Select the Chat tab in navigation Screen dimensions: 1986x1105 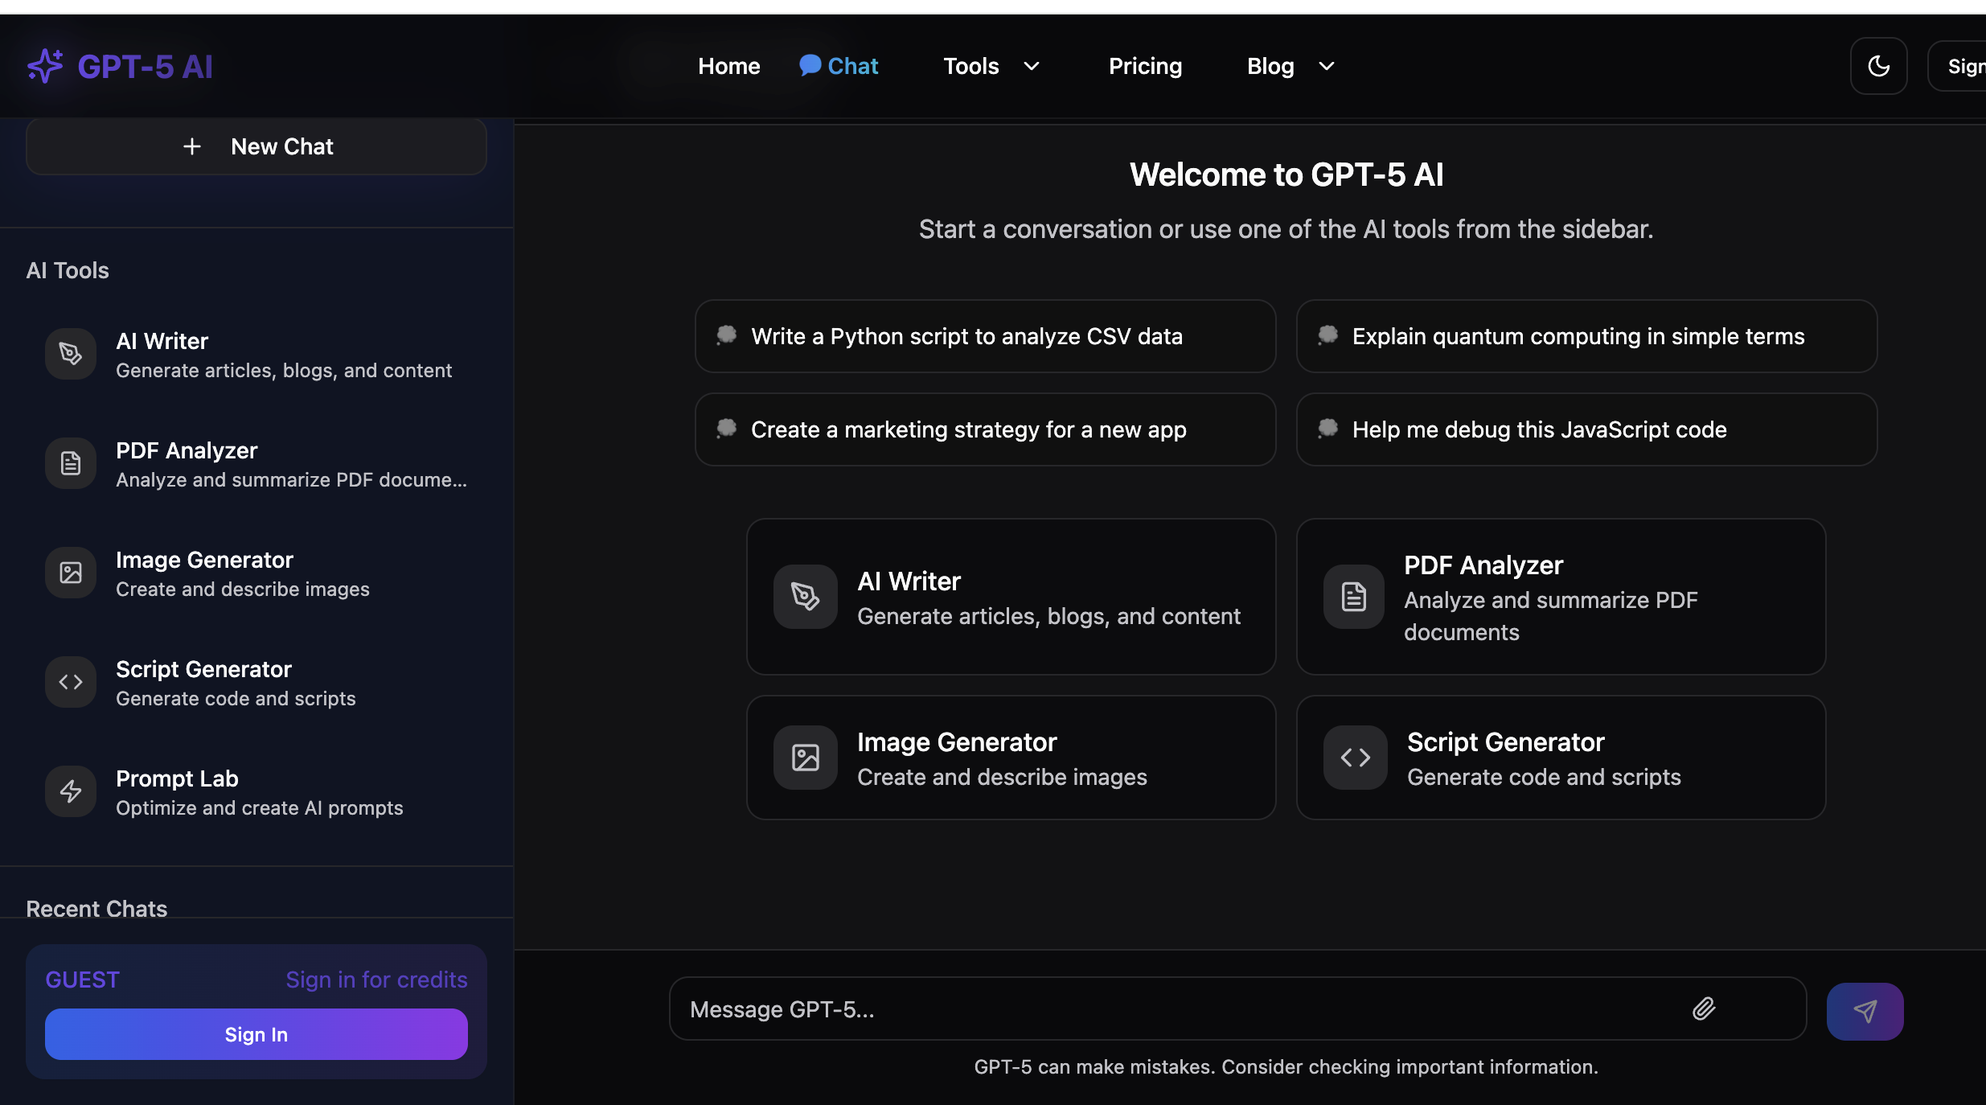coord(839,66)
